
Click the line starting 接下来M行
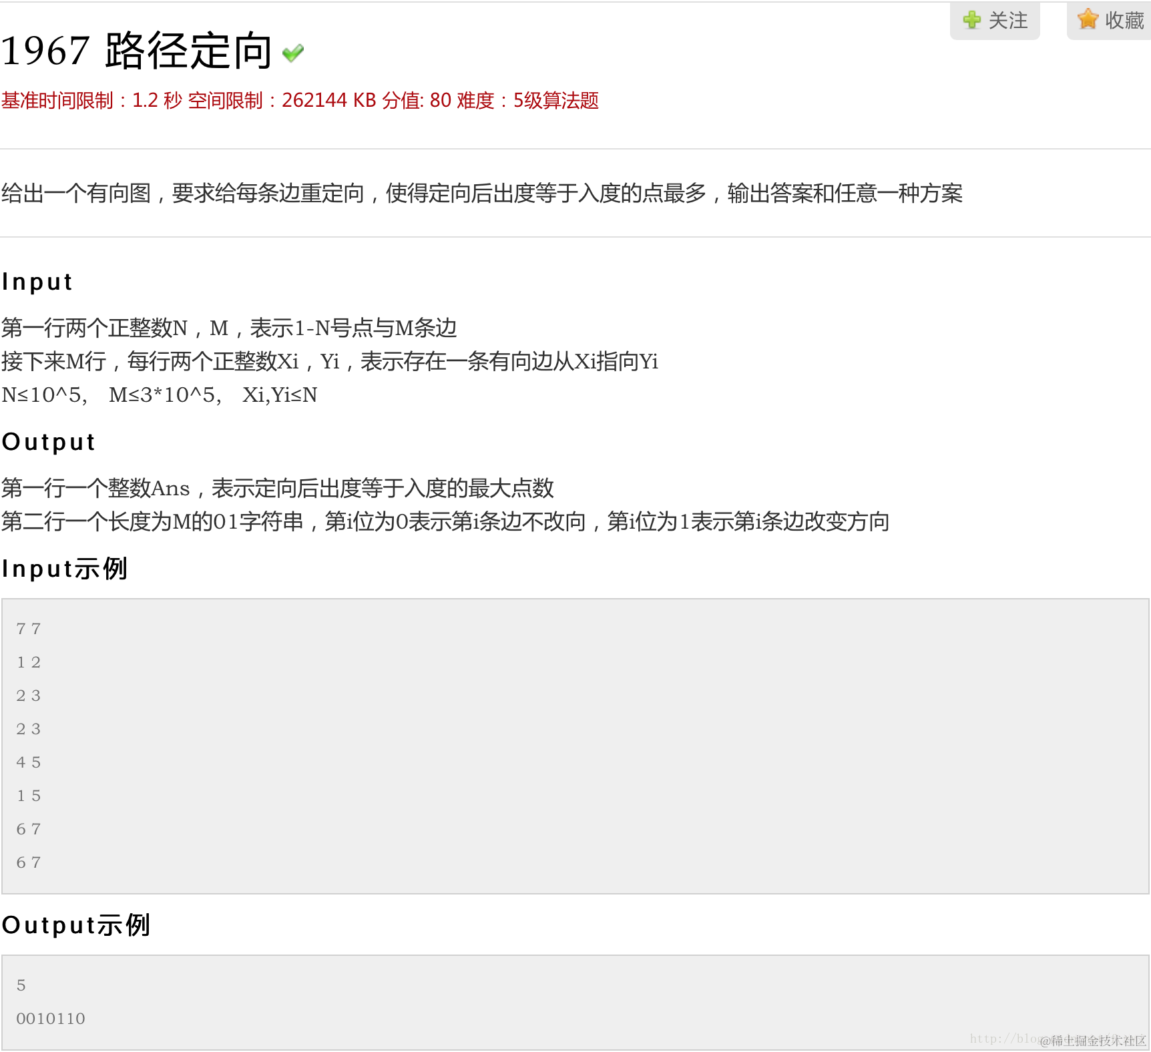click(x=330, y=361)
